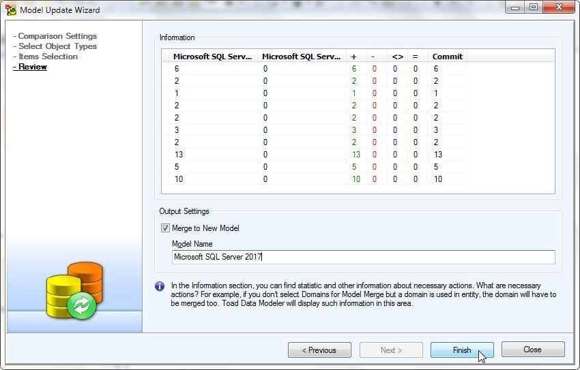The image size is (580, 370).
Task: Click the Output Settings group label
Action: 184,211
